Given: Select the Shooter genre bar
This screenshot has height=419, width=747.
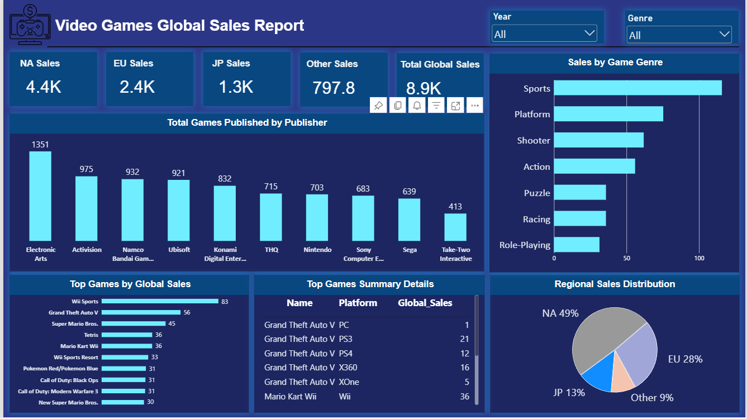Looking at the screenshot, I should (599, 140).
